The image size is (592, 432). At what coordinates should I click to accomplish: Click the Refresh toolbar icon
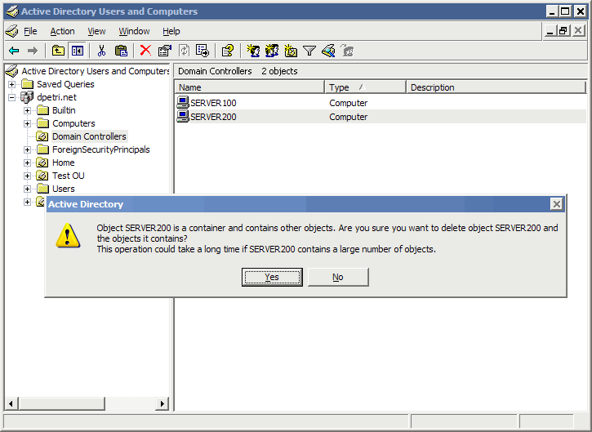click(x=184, y=51)
